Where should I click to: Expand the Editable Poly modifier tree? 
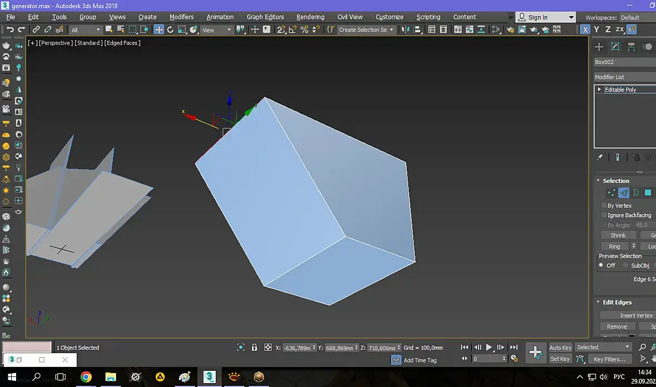coord(599,90)
